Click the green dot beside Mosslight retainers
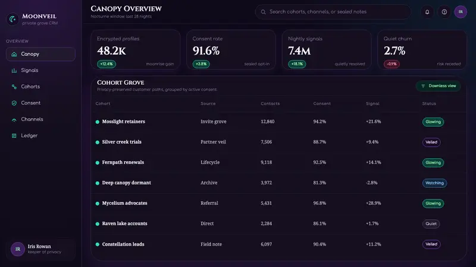Image resolution: width=476 pixels, height=267 pixels. point(98,122)
